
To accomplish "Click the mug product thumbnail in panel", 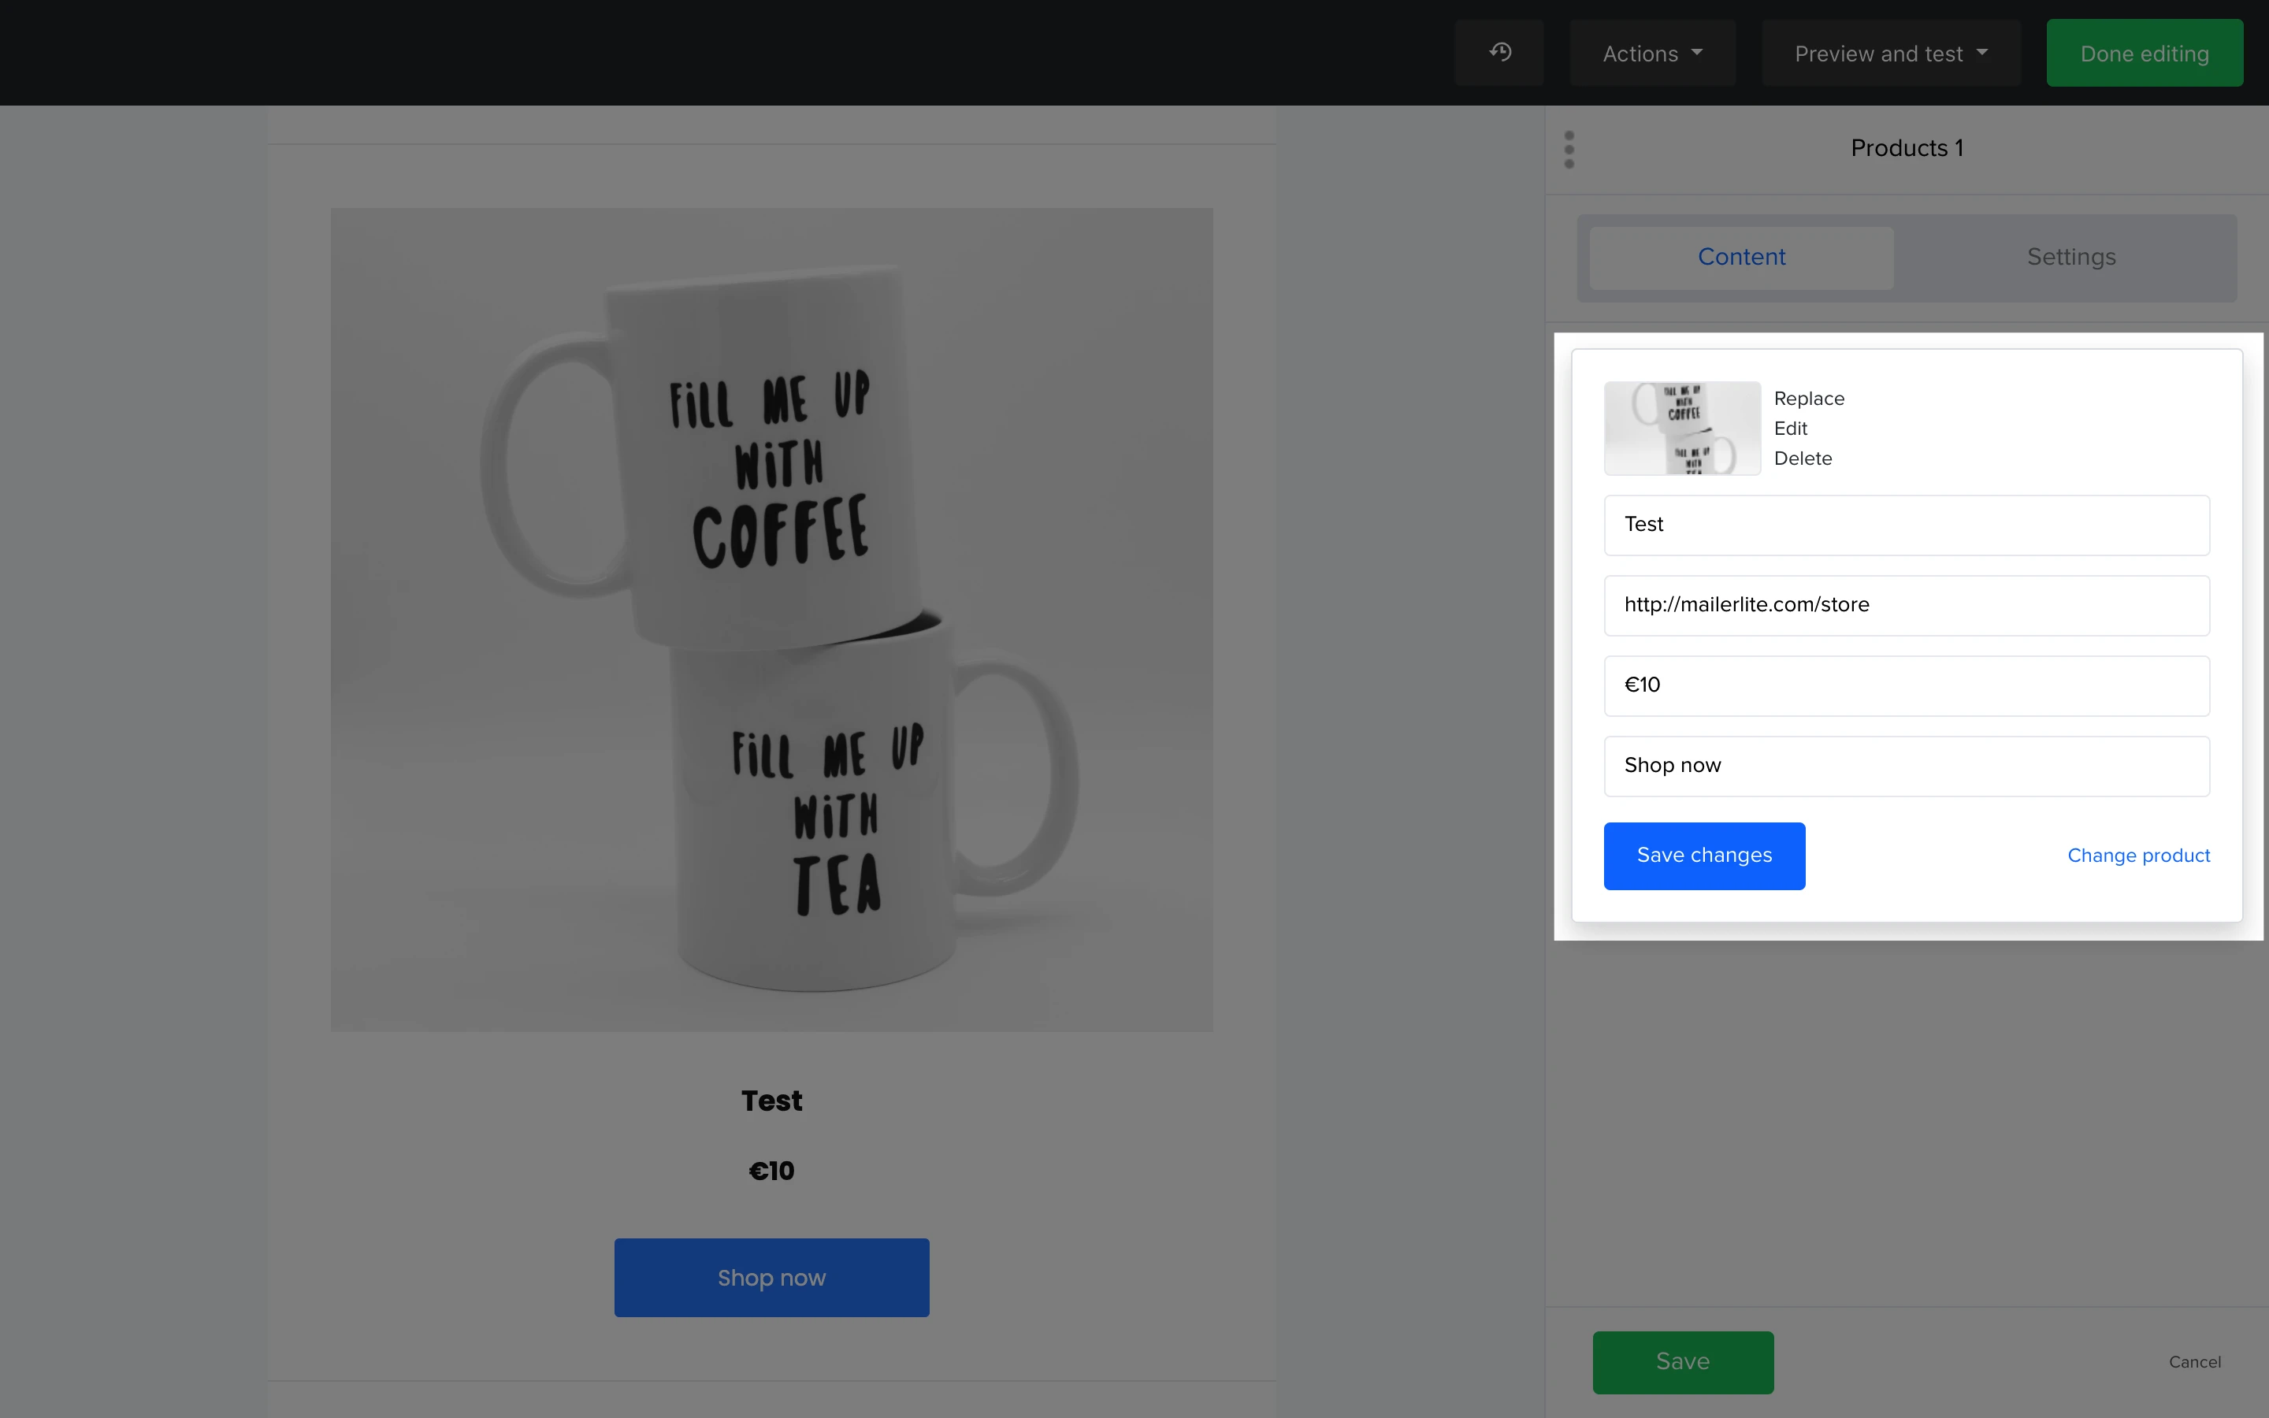I will click(x=1682, y=429).
